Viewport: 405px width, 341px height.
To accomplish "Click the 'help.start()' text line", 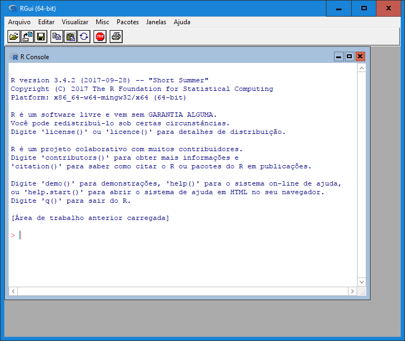I will pos(167,192).
